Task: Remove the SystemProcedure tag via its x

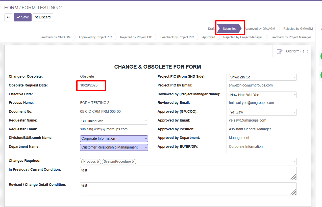Action: coord(133,162)
